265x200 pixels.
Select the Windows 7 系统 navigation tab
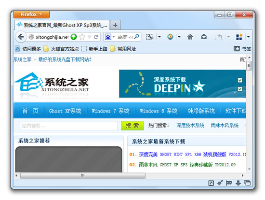(x=110, y=111)
